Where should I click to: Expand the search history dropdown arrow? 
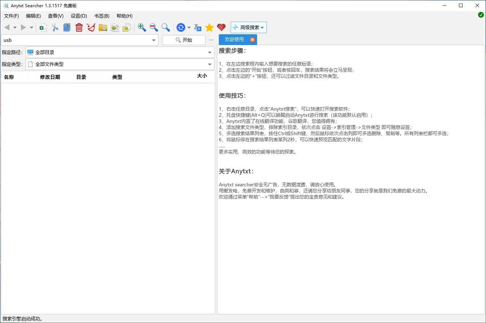click(154, 40)
